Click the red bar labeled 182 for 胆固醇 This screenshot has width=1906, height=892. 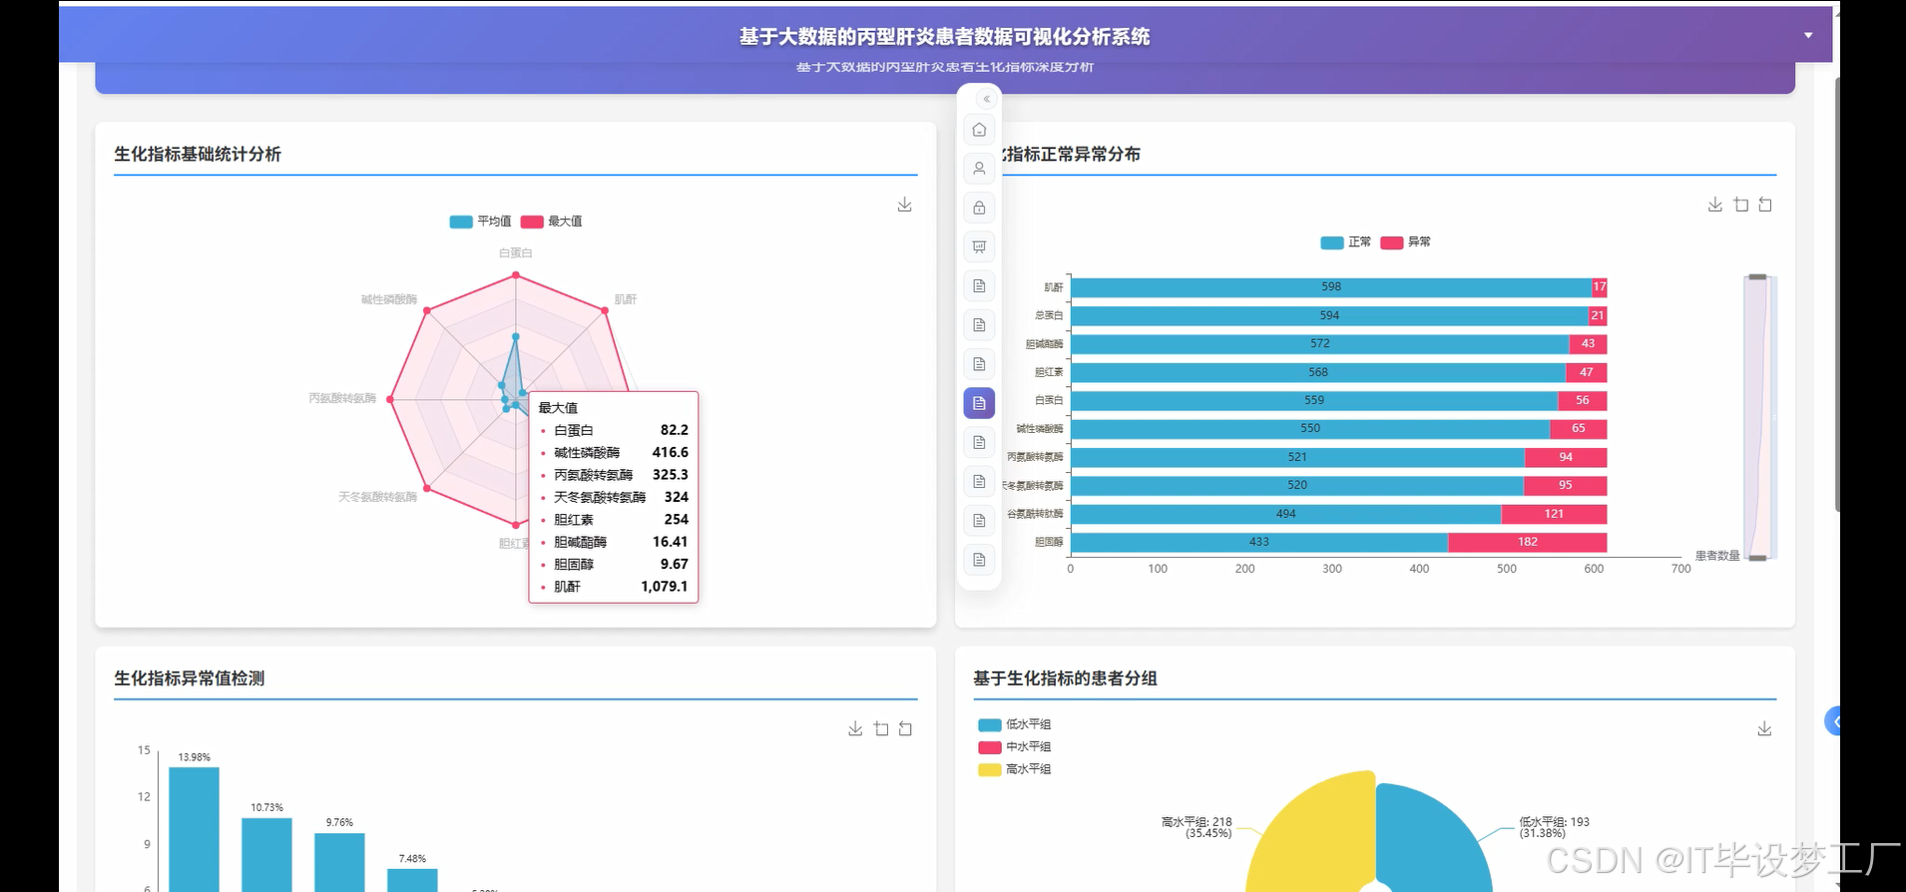[x=1527, y=543]
